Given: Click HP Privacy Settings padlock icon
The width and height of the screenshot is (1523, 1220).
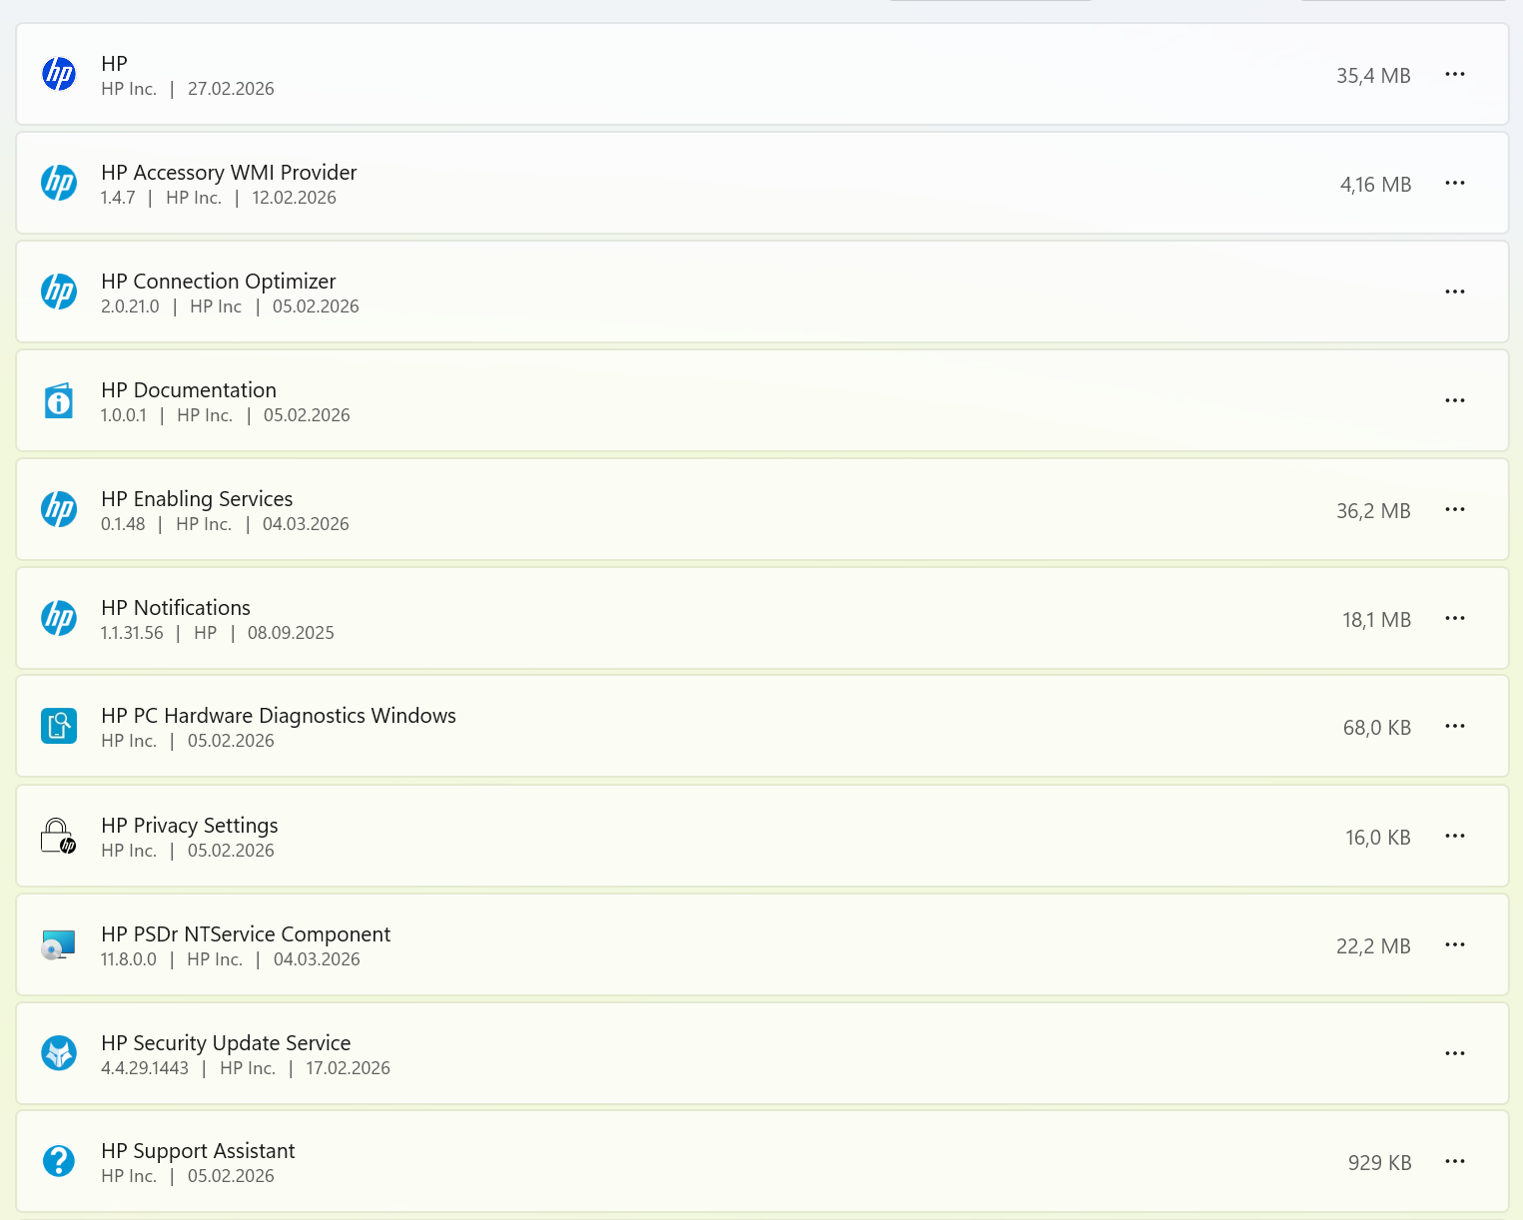Looking at the screenshot, I should coord(58,836).
